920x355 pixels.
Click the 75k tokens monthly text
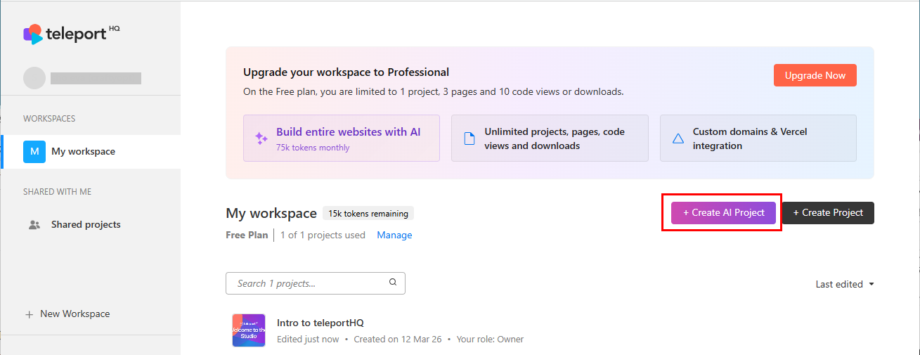(313, 148)
